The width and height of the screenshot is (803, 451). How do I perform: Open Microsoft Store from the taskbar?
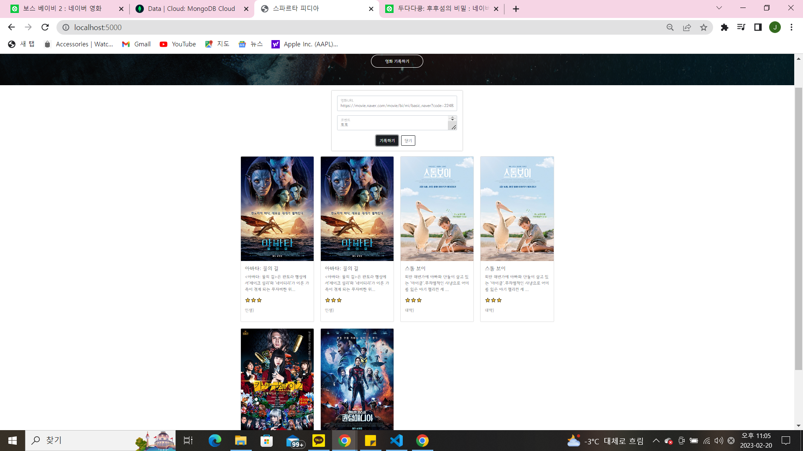coord(266,441)
